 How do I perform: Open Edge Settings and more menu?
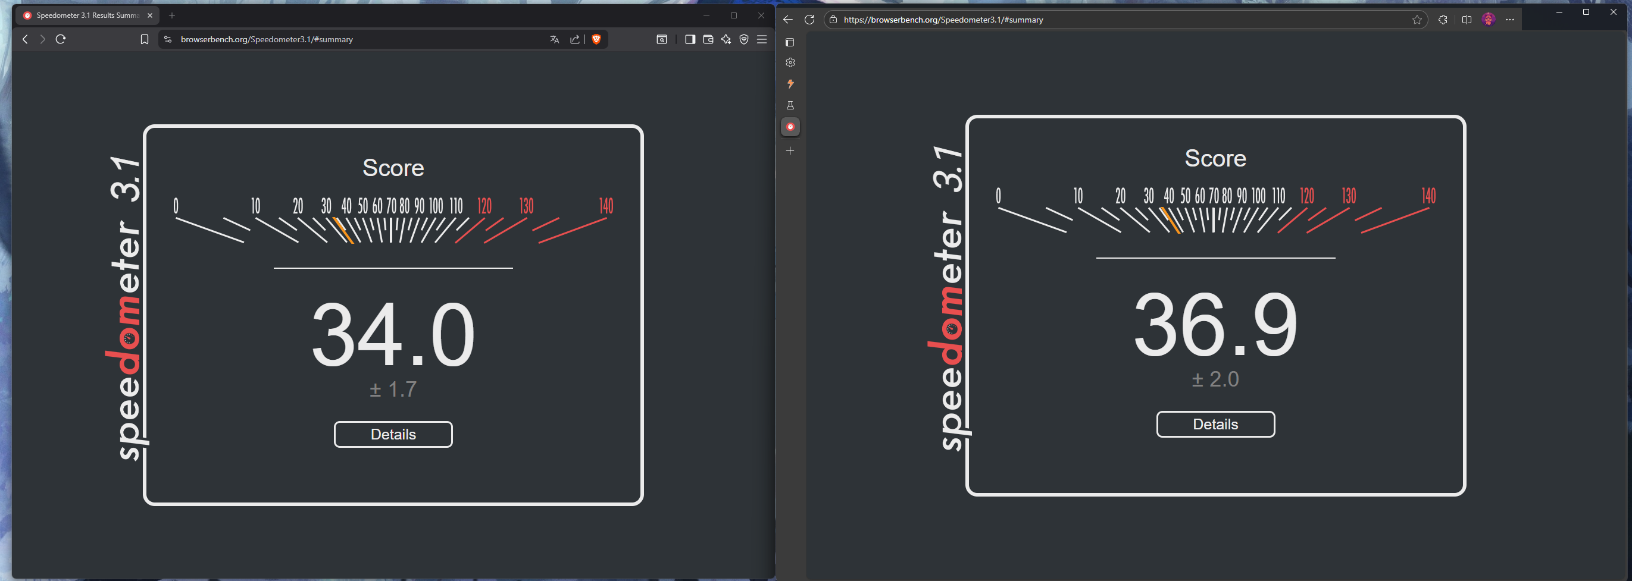tap(1511, 20)
